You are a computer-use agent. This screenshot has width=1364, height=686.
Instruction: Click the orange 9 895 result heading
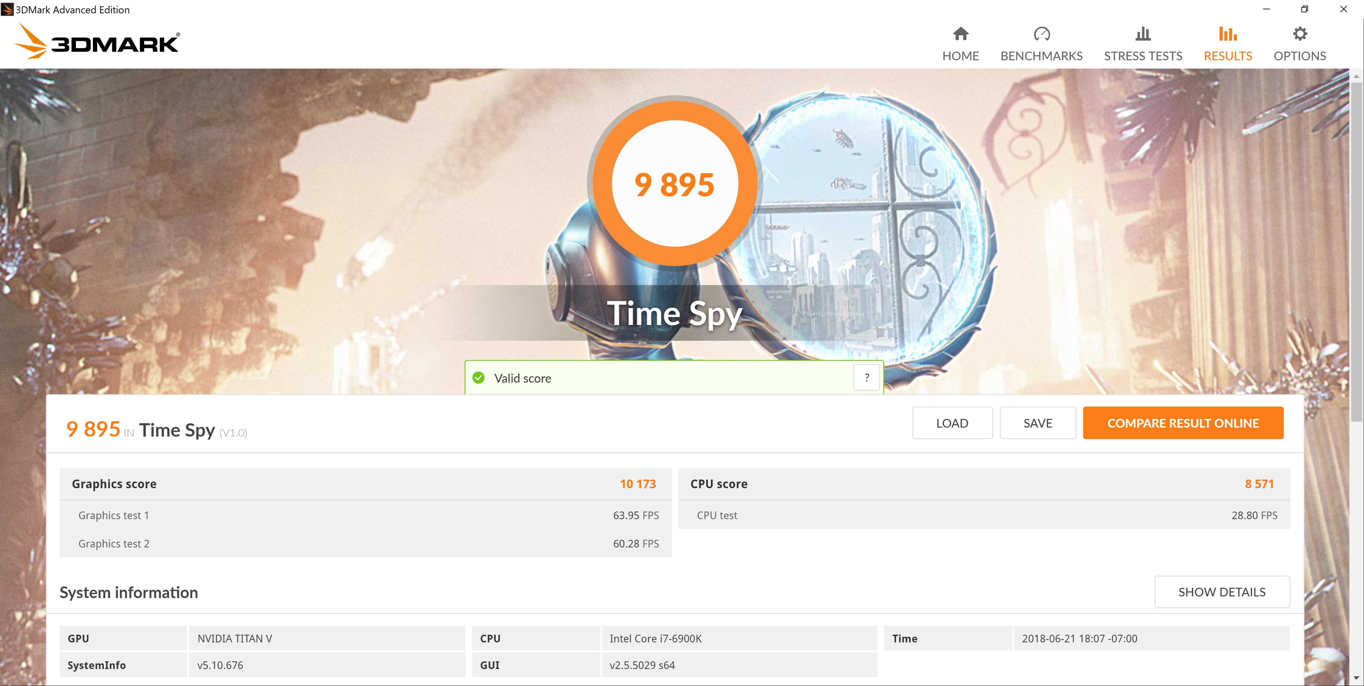tap(93, 429)
